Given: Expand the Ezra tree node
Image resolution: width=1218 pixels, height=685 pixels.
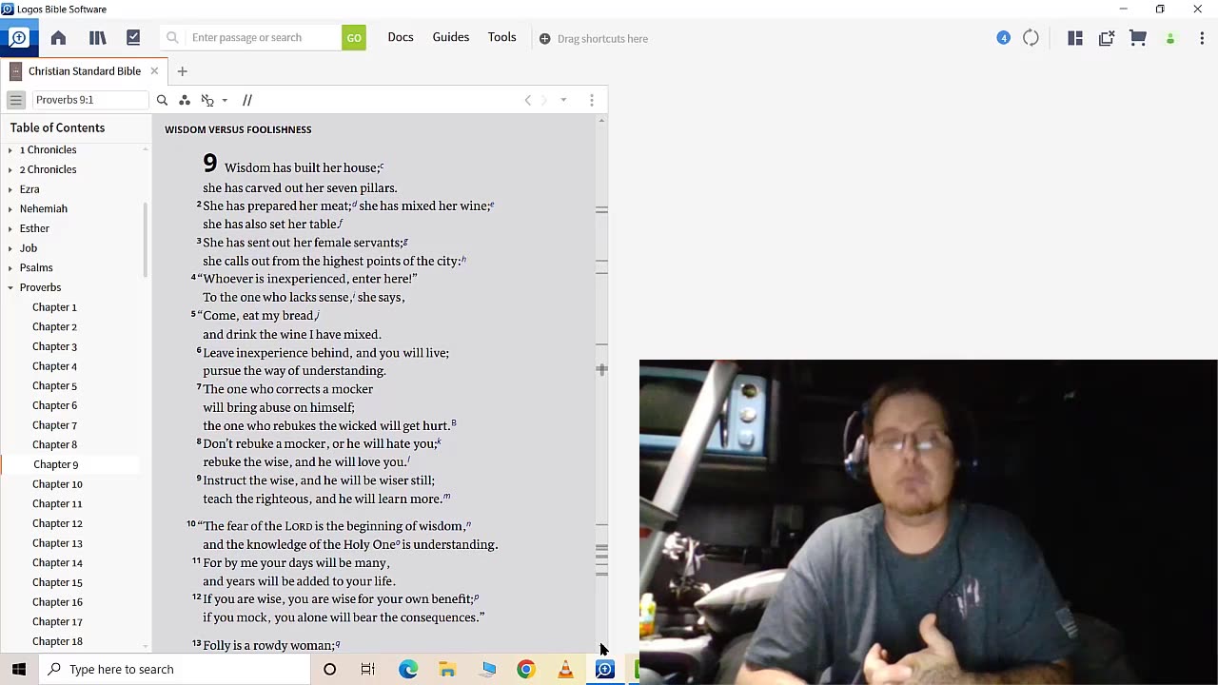Looking at the screenshot, I should (x=10, y=189).
